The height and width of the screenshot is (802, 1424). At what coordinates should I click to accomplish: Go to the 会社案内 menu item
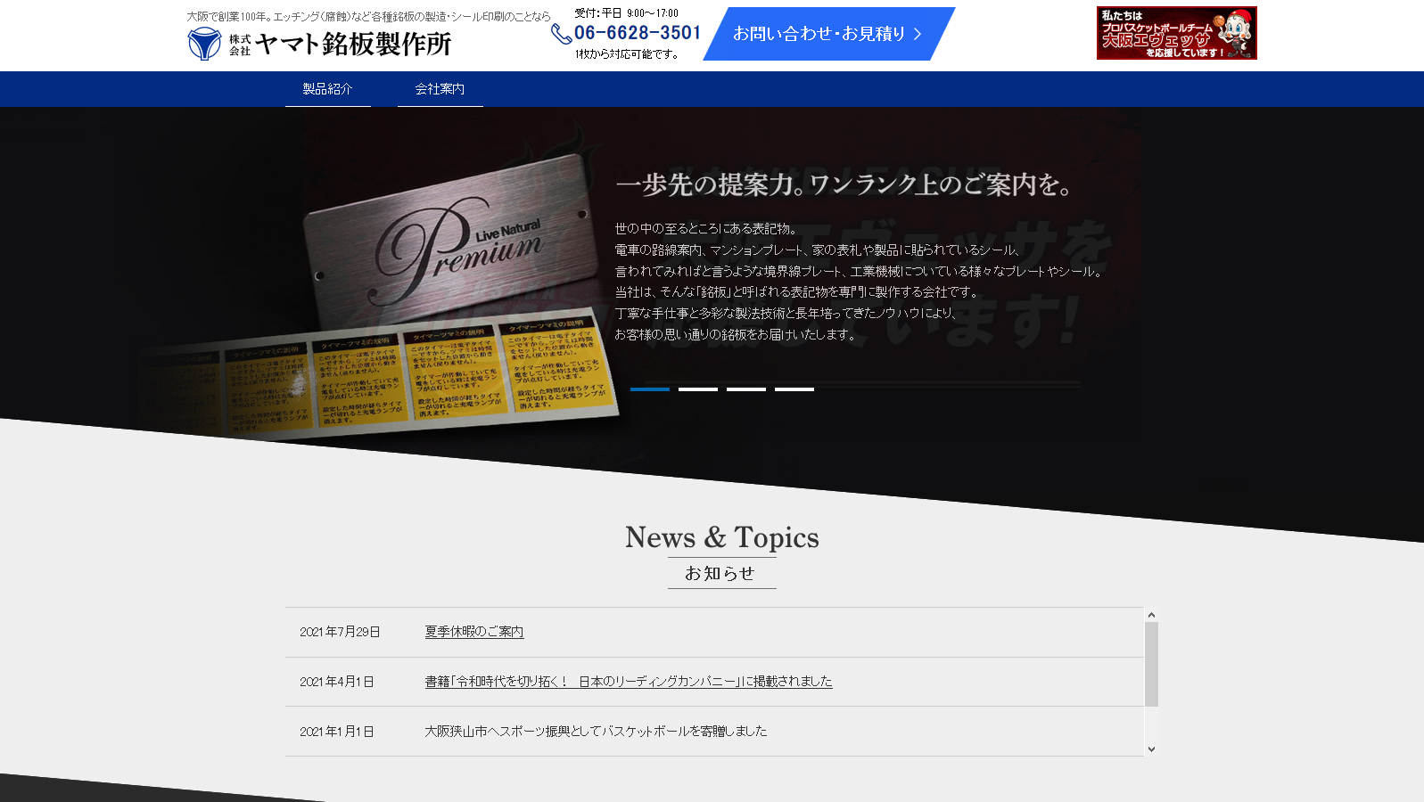tap(440, 89)
